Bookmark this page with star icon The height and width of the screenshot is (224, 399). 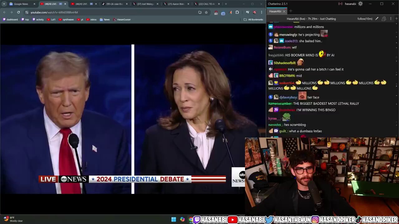206,12
